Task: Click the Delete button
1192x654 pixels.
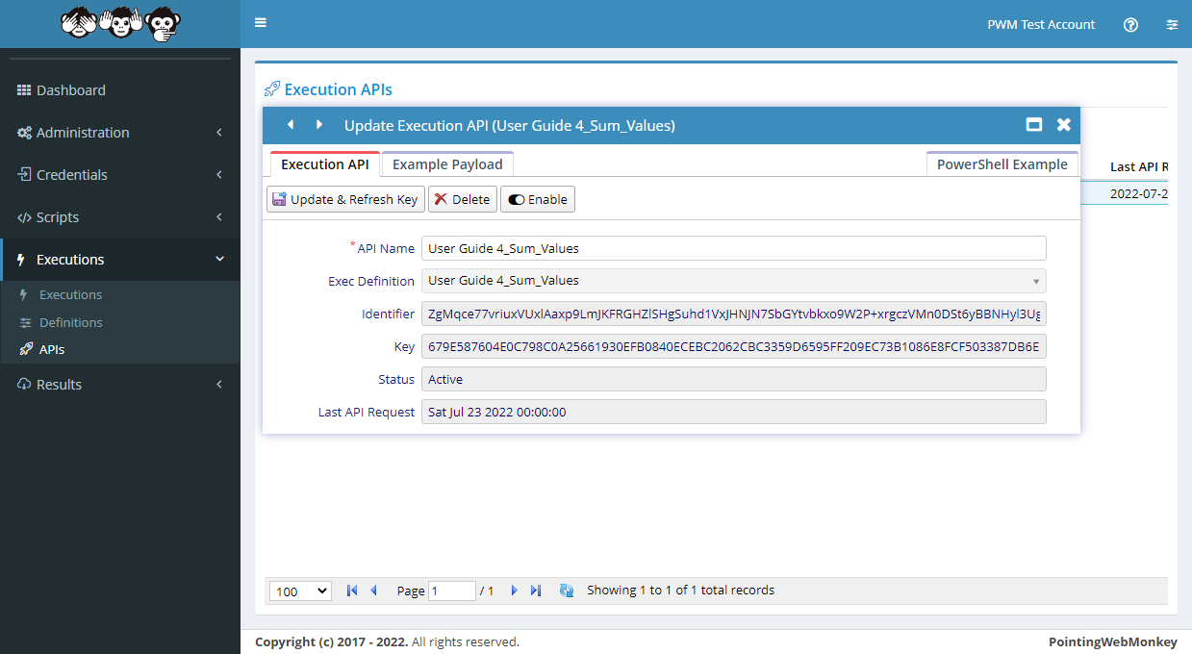Action: (x=462, y=199)
